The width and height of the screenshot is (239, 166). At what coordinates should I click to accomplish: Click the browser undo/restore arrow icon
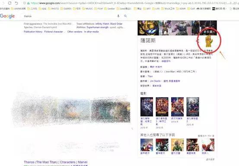(16, 3)
